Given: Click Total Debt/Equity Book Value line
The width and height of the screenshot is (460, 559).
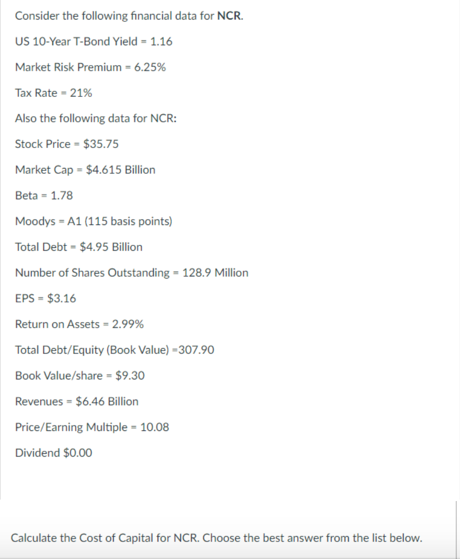Looking at the screenshot, I should (x=115, y=350).
